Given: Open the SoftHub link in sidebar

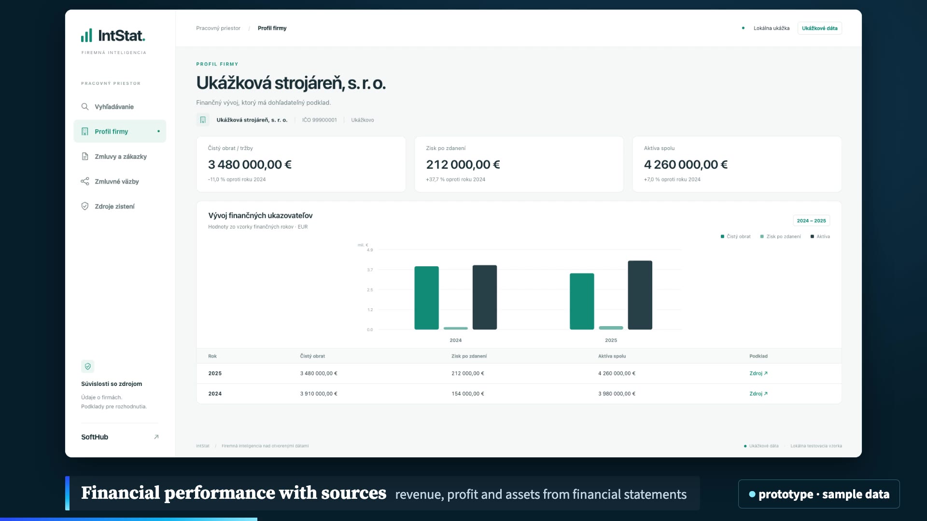Looking at the screenshot, I should click(120, 437).
